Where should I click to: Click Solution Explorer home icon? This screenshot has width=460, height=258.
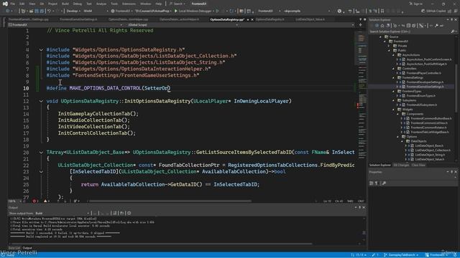[x=382, y=26]
